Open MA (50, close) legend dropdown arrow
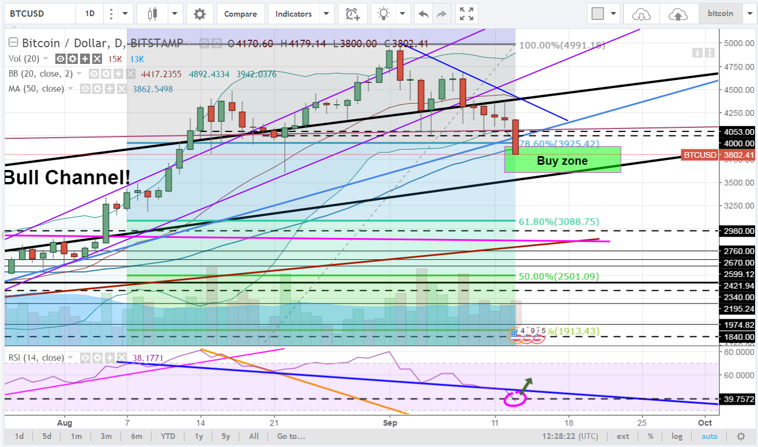The height and width of the screenshot is (447, 758). tap(71, 89)
